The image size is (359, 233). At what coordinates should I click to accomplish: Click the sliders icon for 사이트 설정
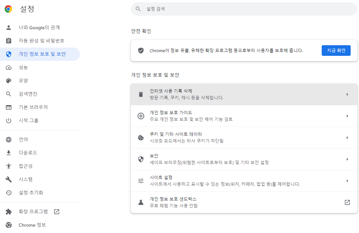[x=141, y=181]
